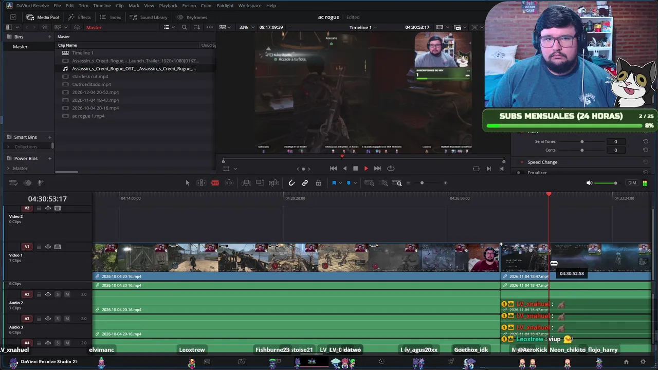Viewport: 658px width, 370px height.
Task: Toggle the DIM audio button
Action: (x=632, y=183)
